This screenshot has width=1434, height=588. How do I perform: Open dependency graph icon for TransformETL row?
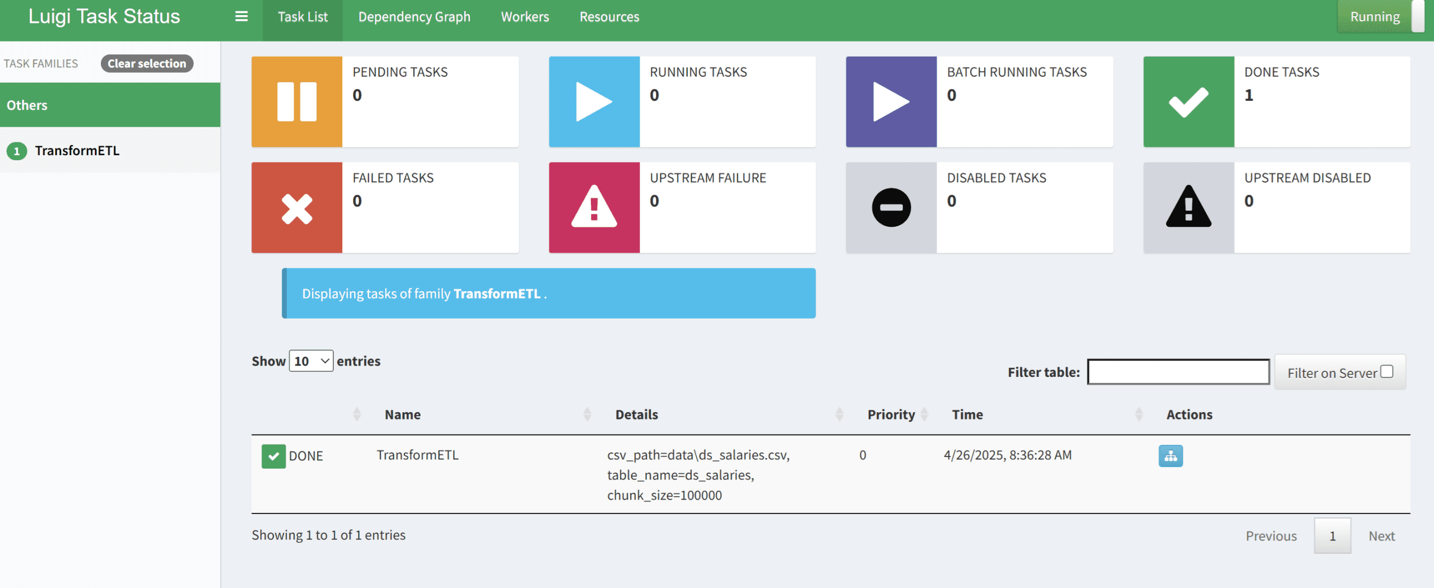1170,456
